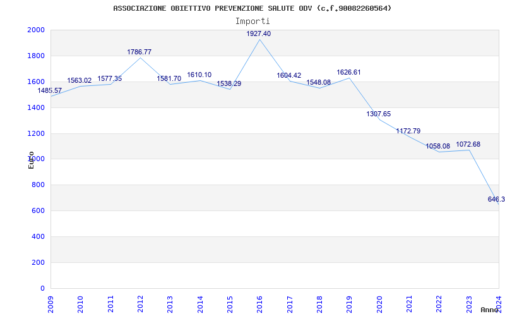The image size is (505, 316).
Task: Click the 2012 year axis label
Action: coord(140,305)
